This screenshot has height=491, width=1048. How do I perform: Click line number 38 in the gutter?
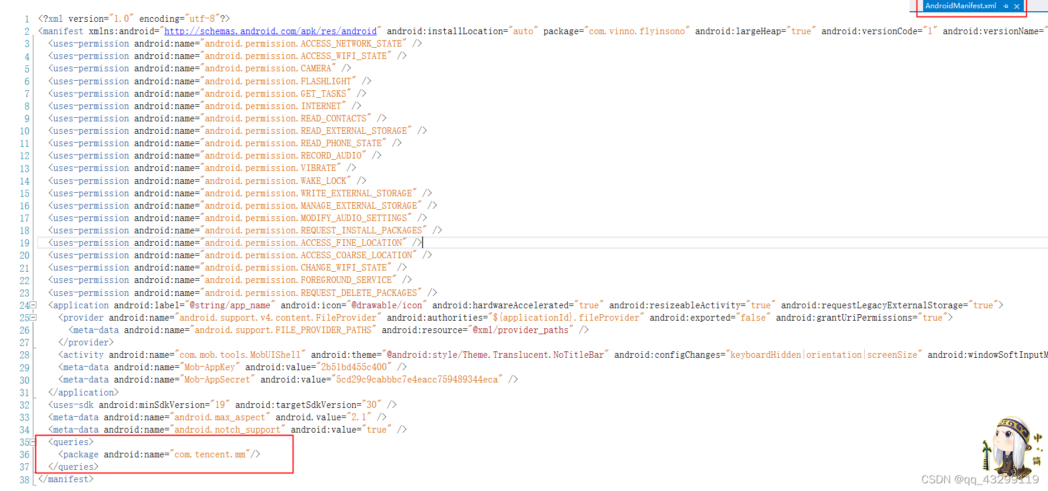25,479
